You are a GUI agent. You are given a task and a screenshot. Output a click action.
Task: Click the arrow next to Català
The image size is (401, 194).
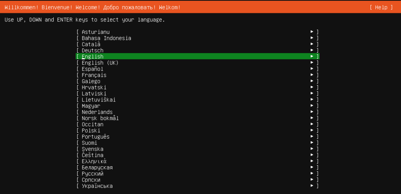click(312, 44)
